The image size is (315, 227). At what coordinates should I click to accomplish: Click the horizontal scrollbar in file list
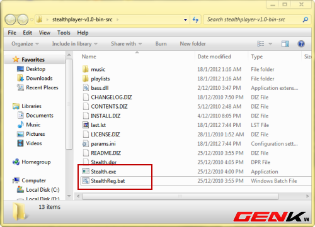180,196
